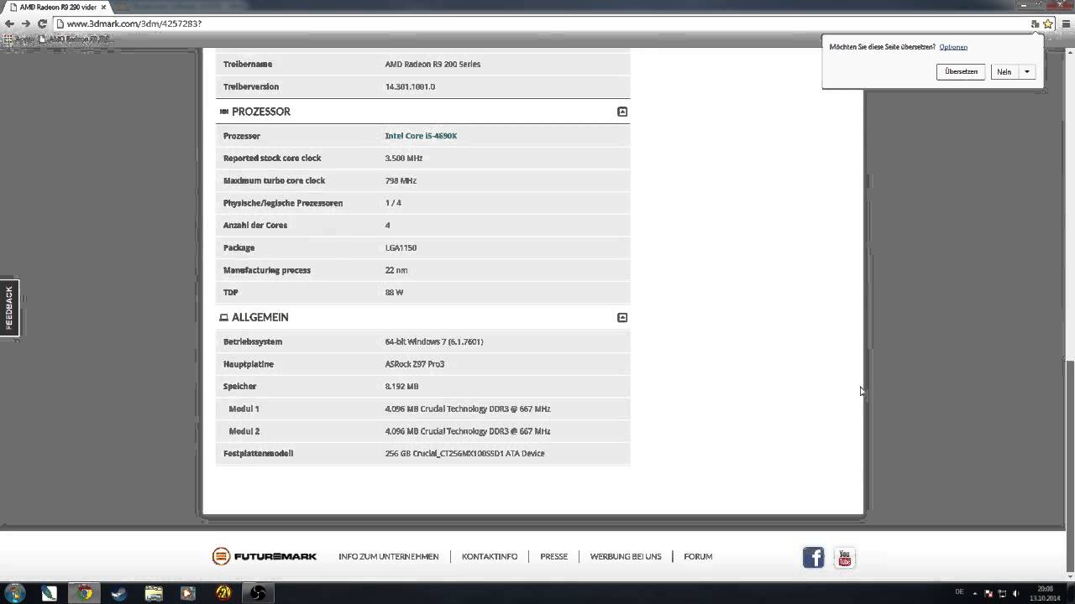This screenshot has width=1075, height=604.
Task: Open the AMD Radeon R9 bookmark
Action: tap(74, 39)
